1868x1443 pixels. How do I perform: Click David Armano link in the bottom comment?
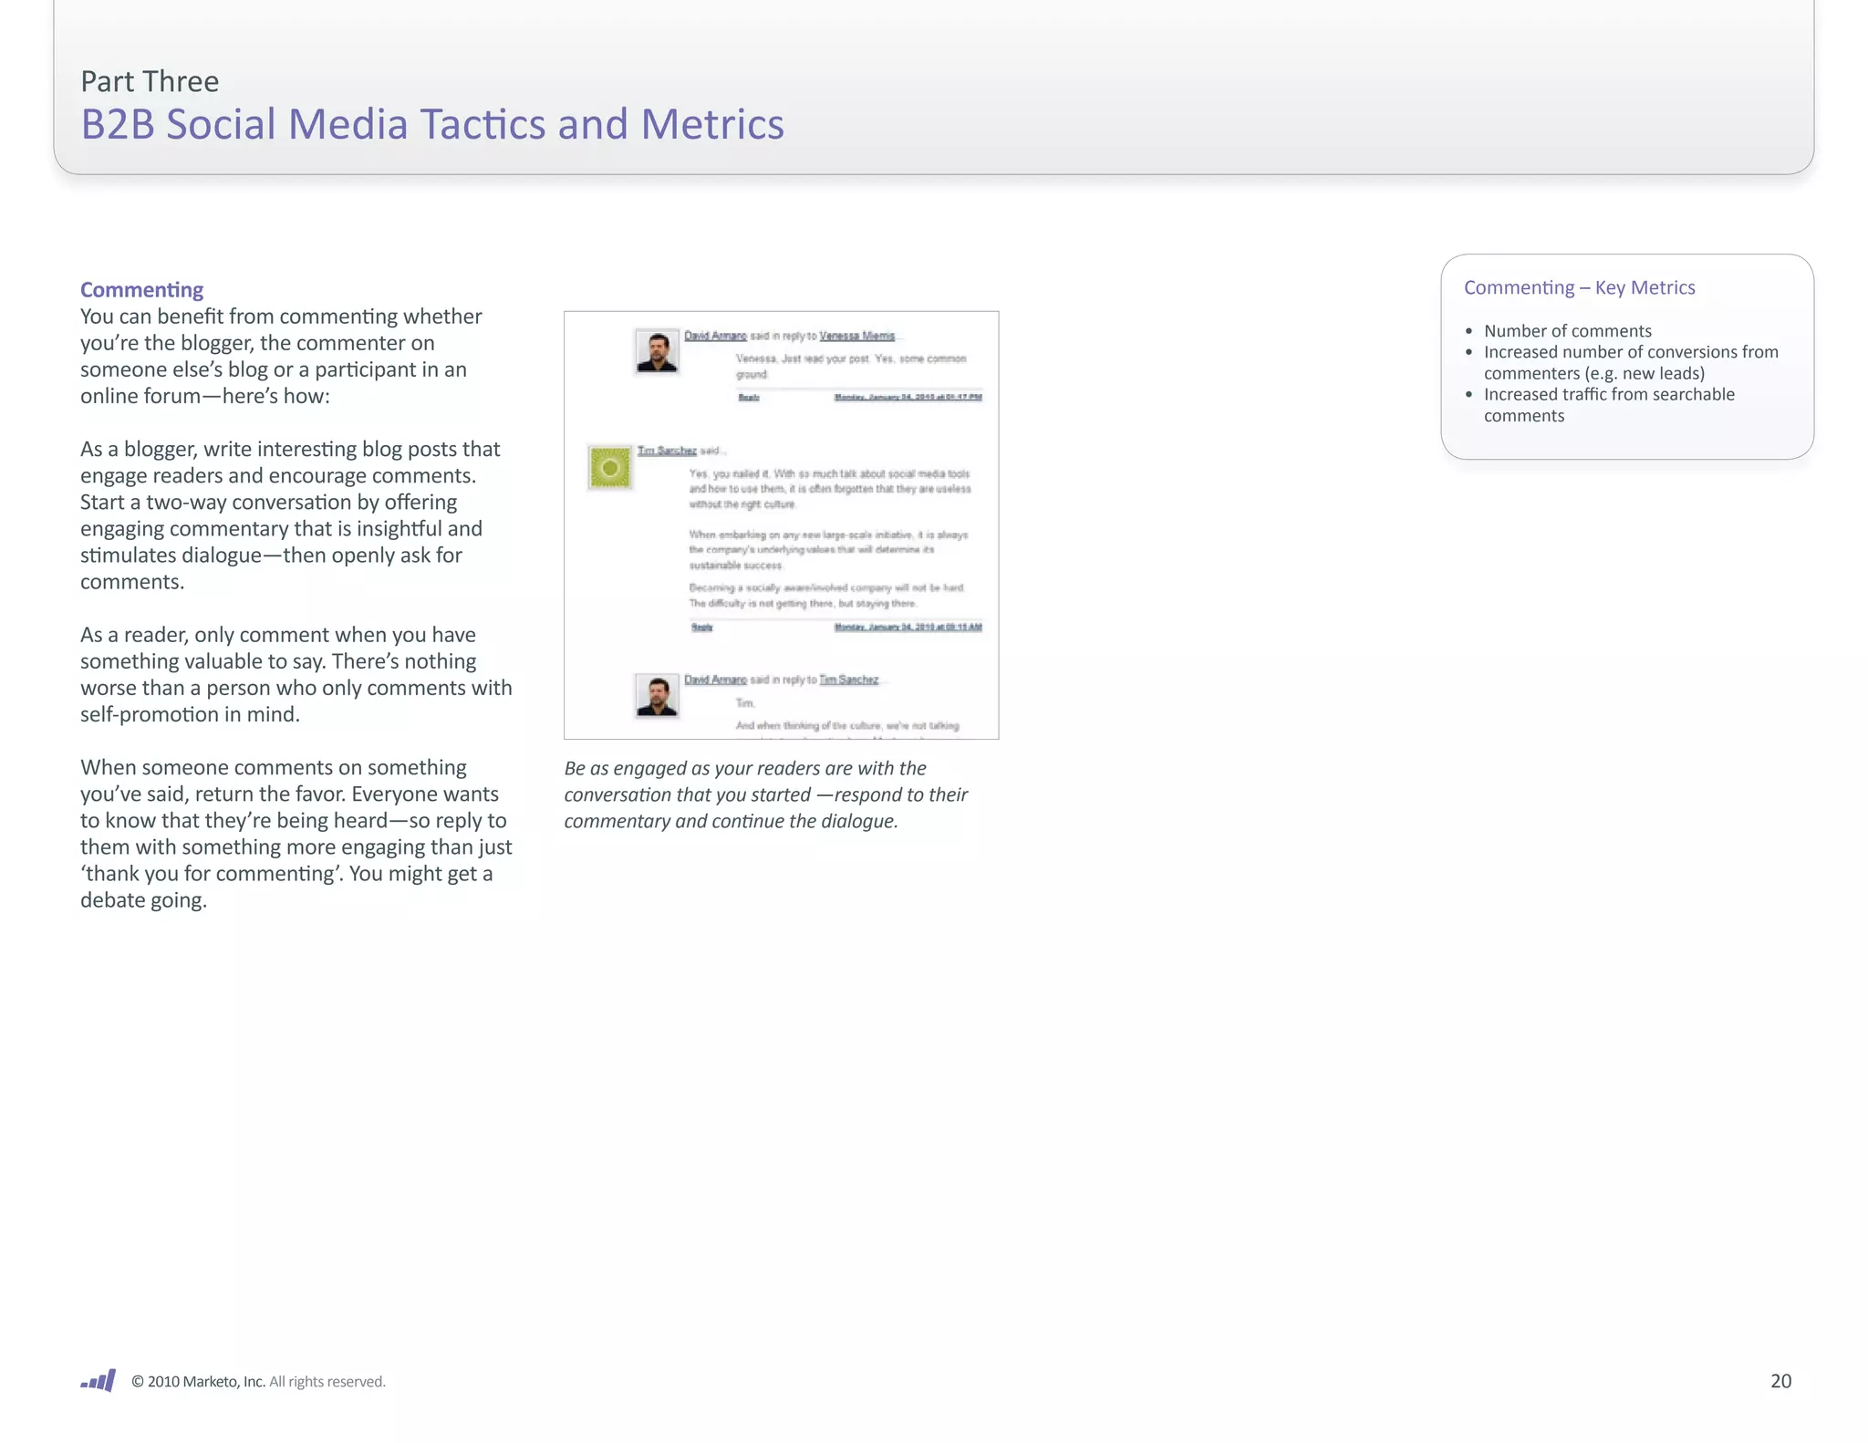[715, 680]
